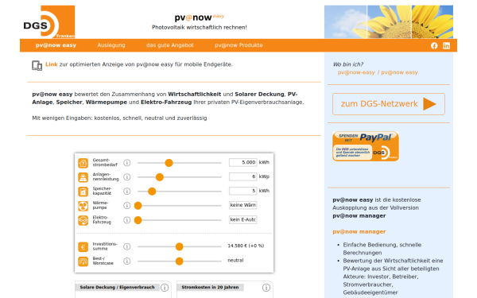Screen dimensions: 477x298
Task: Click the second pv@now easy breadcrumb link
Action: (x=399, y=72)
